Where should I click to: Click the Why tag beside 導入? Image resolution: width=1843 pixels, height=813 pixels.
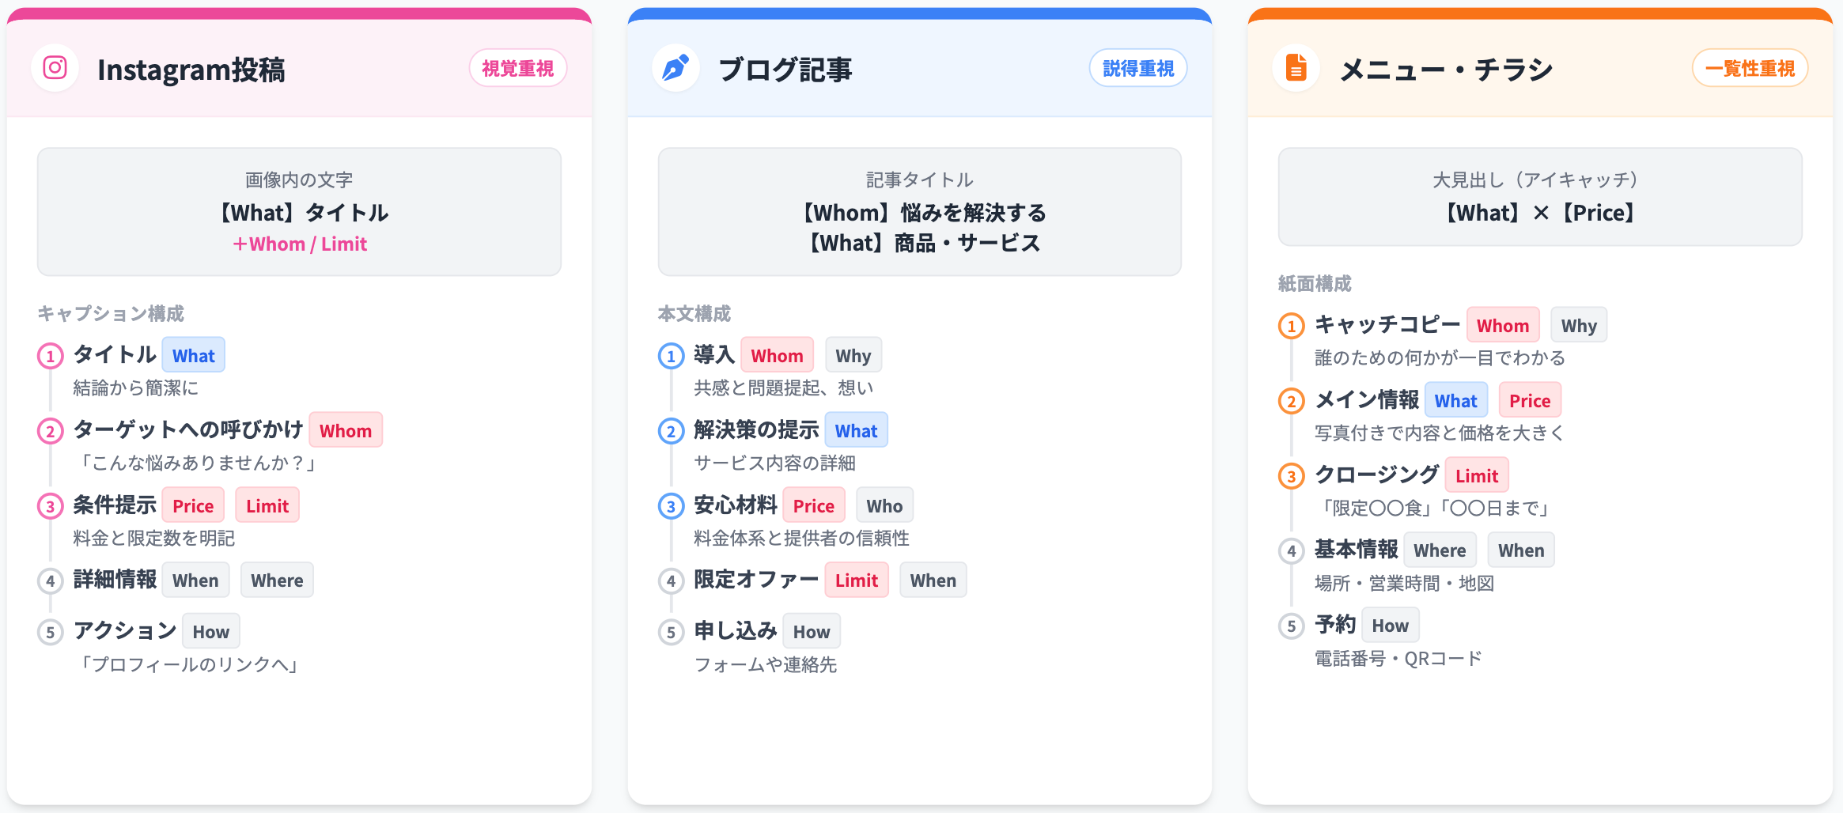(853, 356)
